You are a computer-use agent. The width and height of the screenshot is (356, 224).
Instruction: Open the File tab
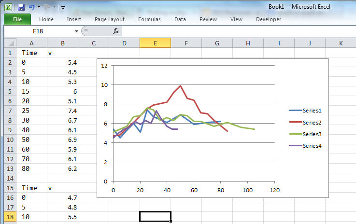point(17,19)
